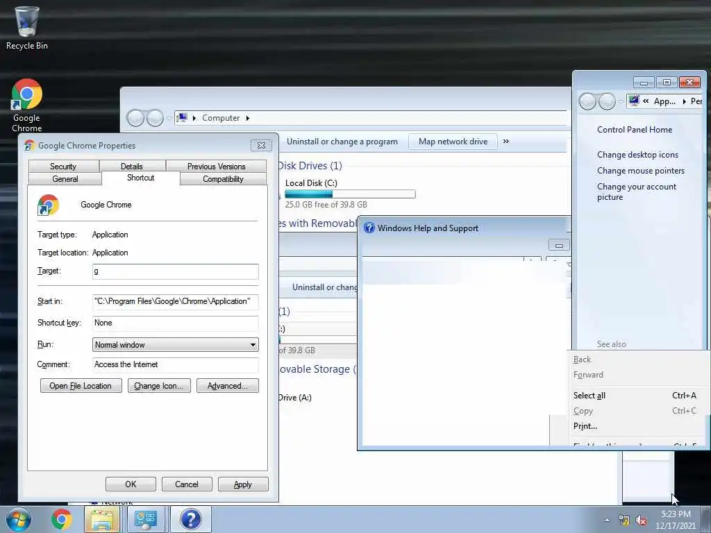Viewport: 711px width, 533px height.
Task: Confirm the properties dialog with OK
Action: (131, 484)
